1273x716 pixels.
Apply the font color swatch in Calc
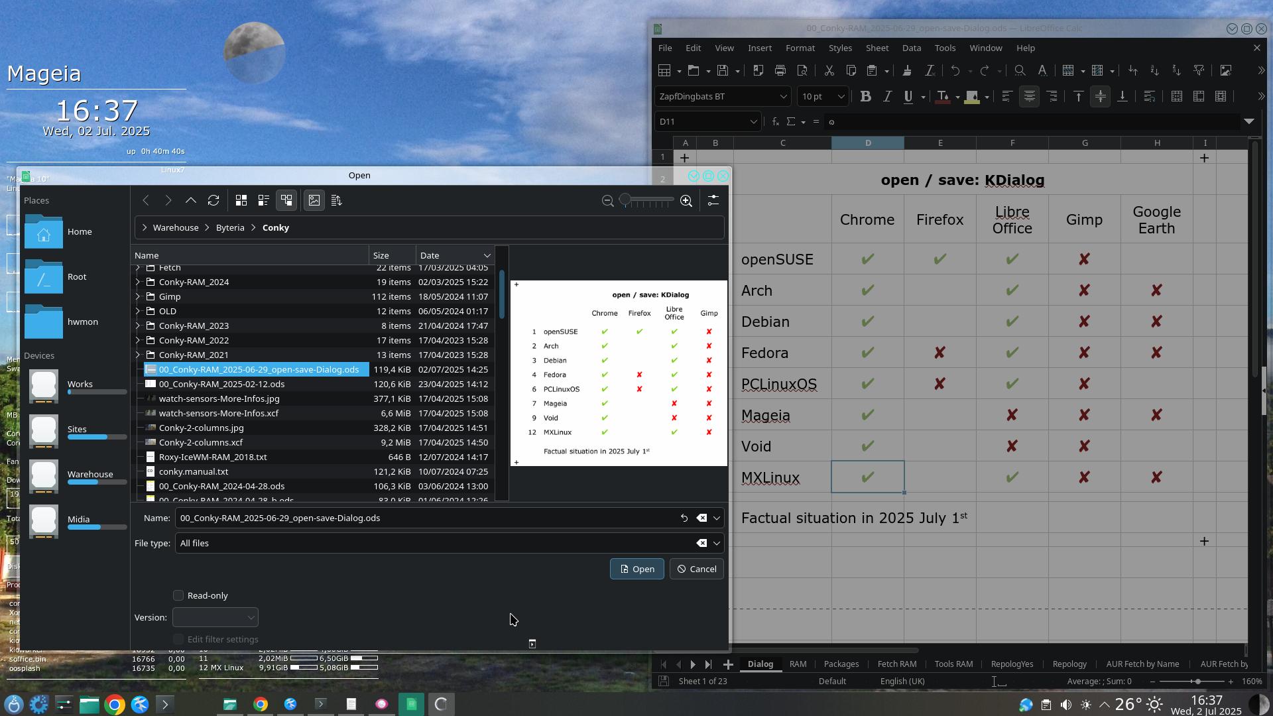(942, 97)
